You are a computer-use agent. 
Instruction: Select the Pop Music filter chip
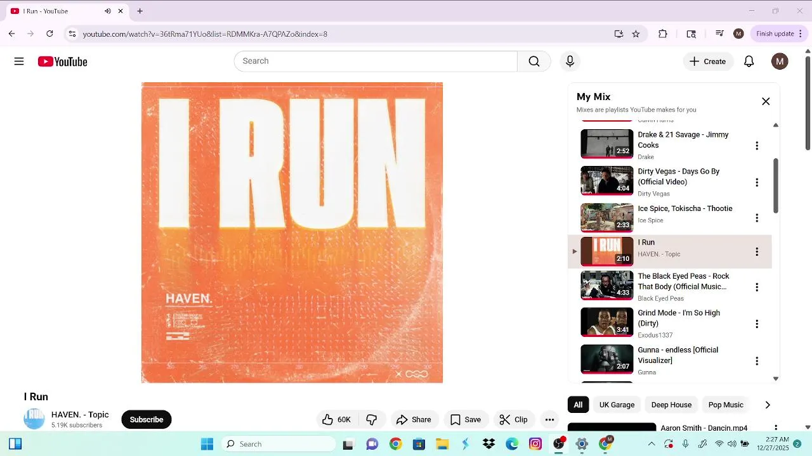click(x=726, y=405)
